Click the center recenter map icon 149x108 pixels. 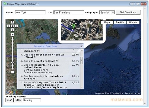12,26
